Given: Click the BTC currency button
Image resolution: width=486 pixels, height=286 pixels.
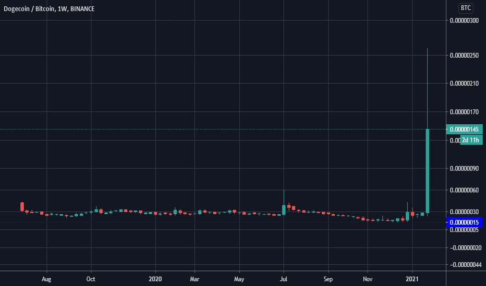Looking at the screenshot, I should (466, 8).
